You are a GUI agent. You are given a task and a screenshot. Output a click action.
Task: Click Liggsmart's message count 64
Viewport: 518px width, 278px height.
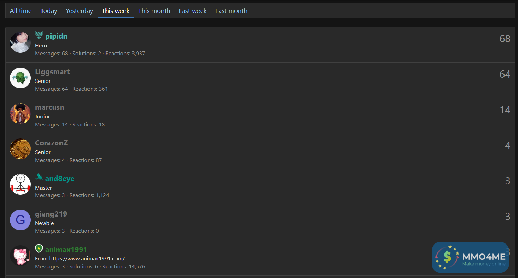coord(505,74)
